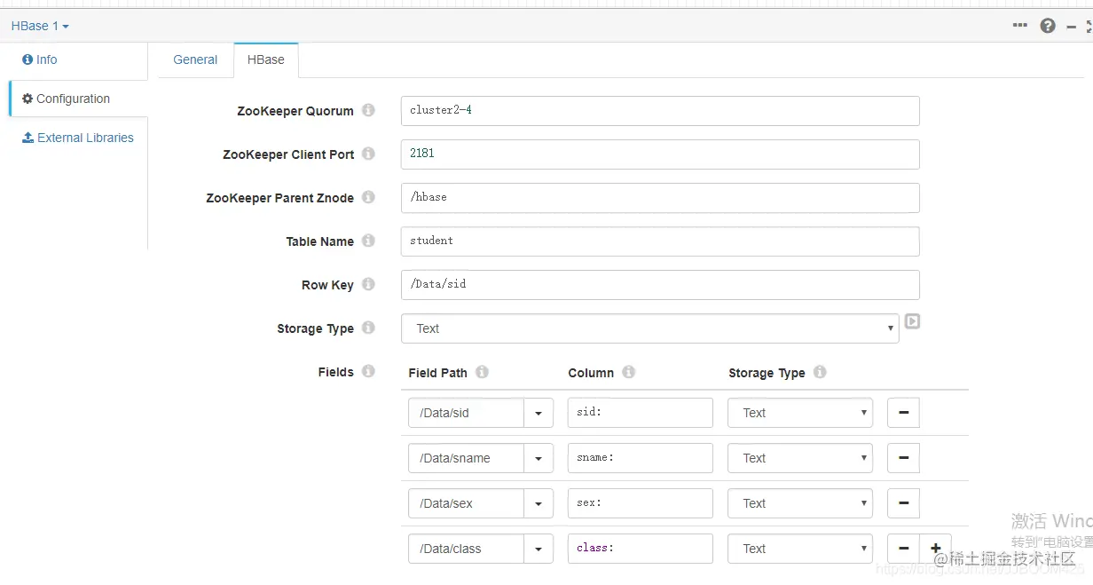This screenshot has width=1093, height=585.
Task: Click info icon beside Field Path header
Action: click(482, 372)
